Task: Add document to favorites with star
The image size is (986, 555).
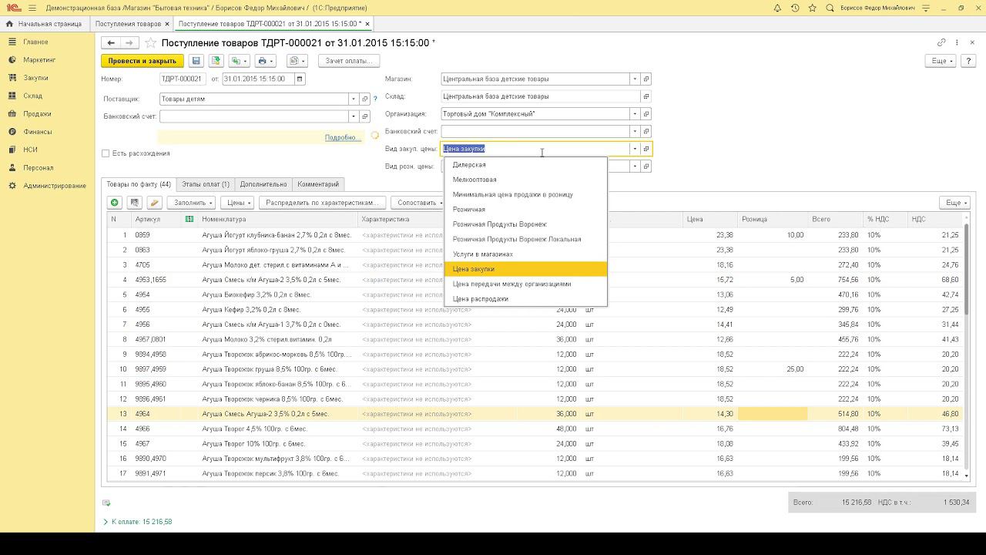Action: pos(151,43)
